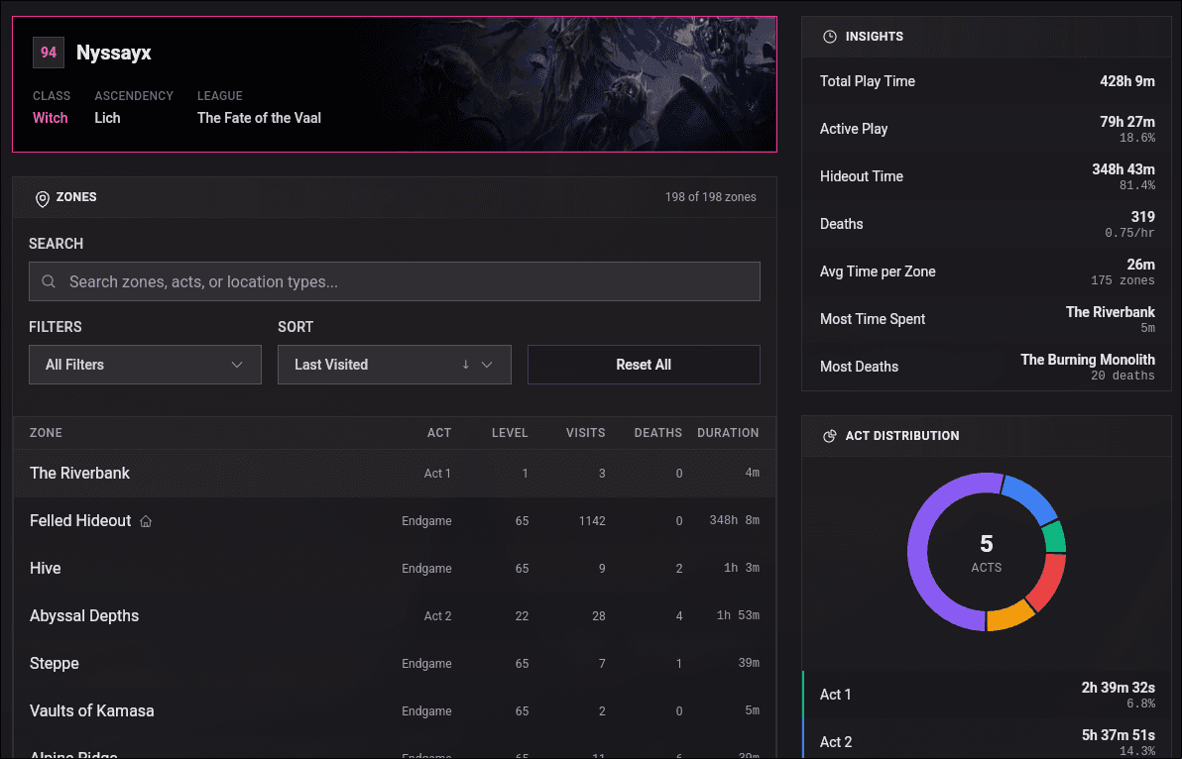Click the Insights clock icon
This screenshot has height=759, width=1182.
pyautogui.click(x=830, y=37)
